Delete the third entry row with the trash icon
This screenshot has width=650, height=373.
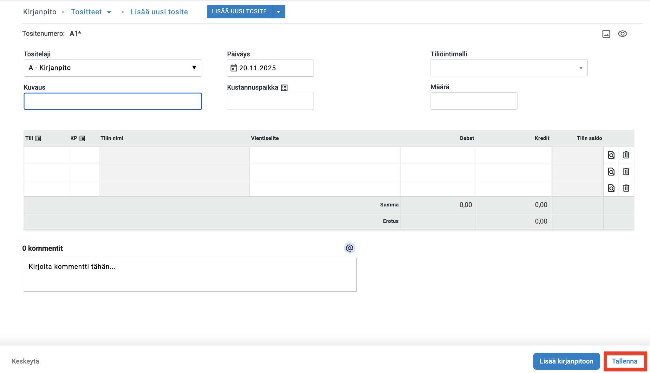point(626,188)
